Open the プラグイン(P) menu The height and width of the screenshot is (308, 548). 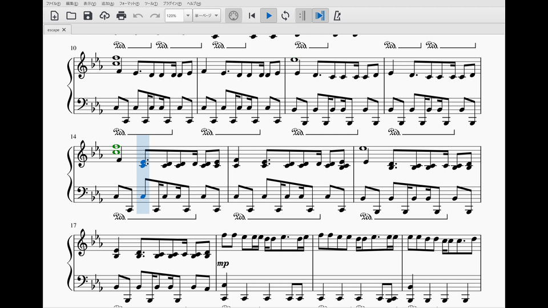coord(172,3)
